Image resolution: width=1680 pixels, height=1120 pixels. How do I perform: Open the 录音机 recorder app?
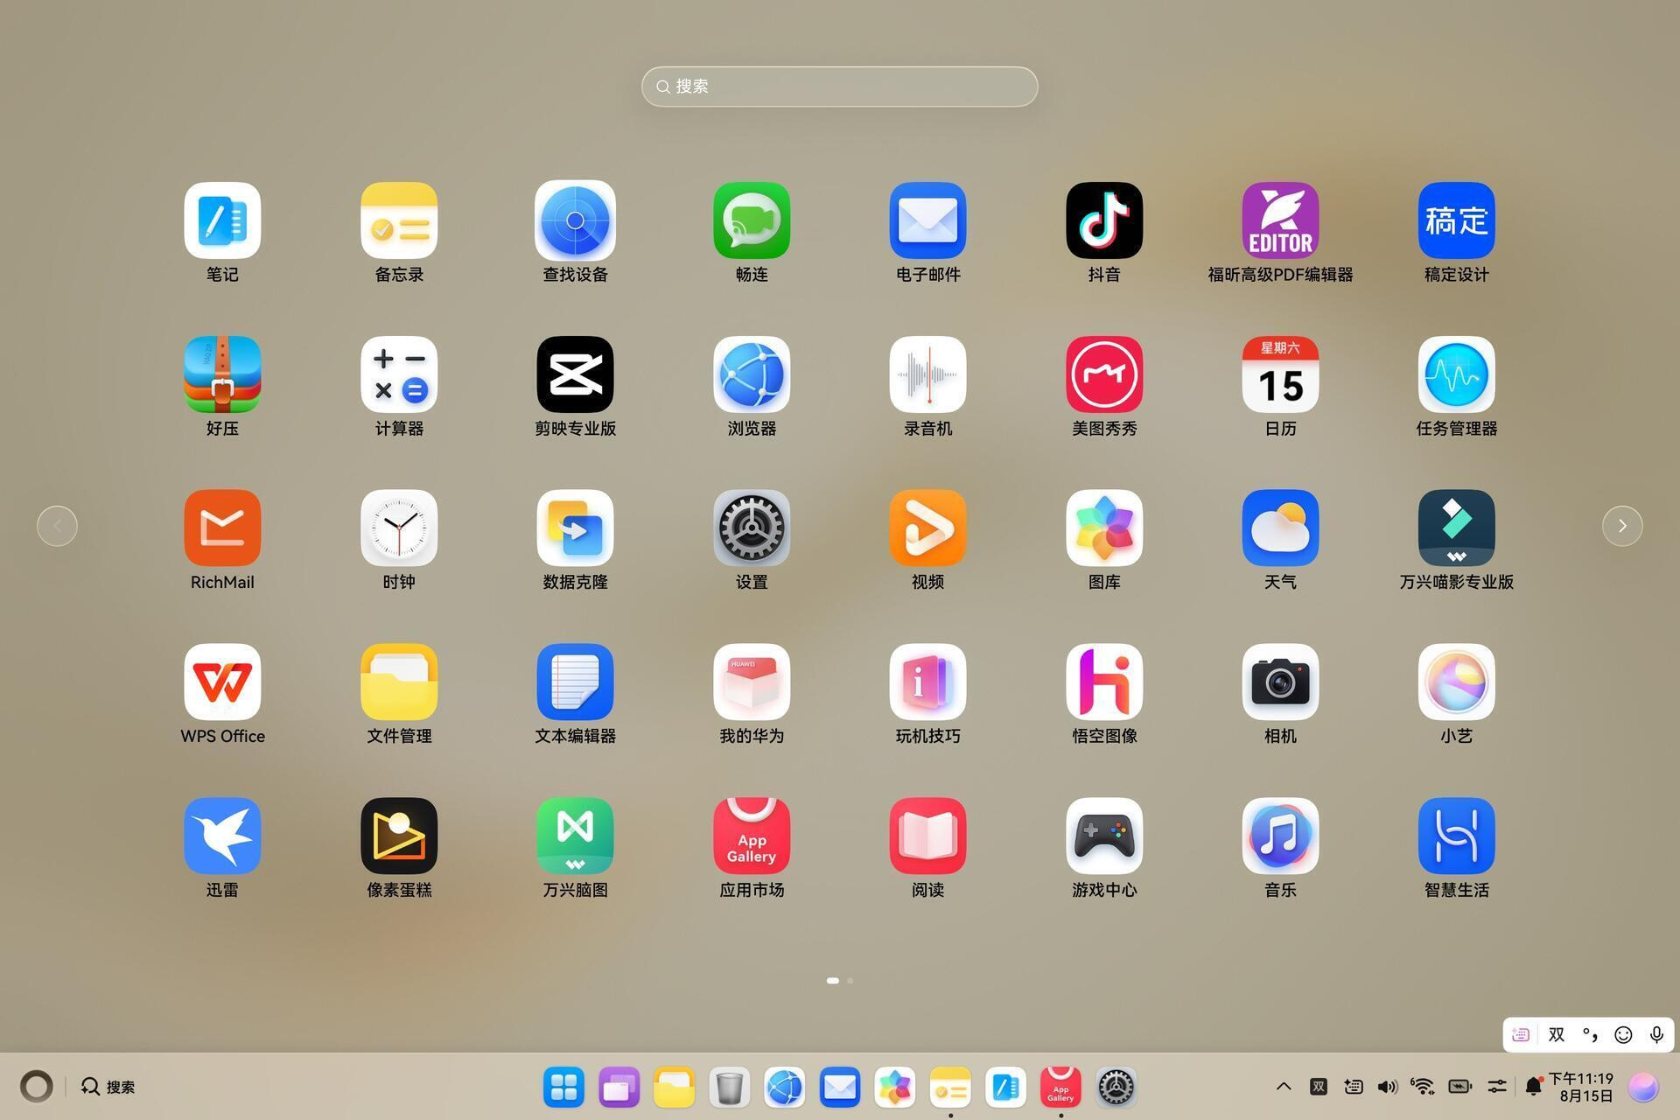[x=927, y=374]
